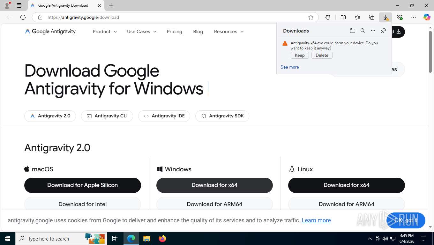This screenshot has height=245, width=434.
Task: Open the volume speaker tray icon
Action: coord(385,239)
